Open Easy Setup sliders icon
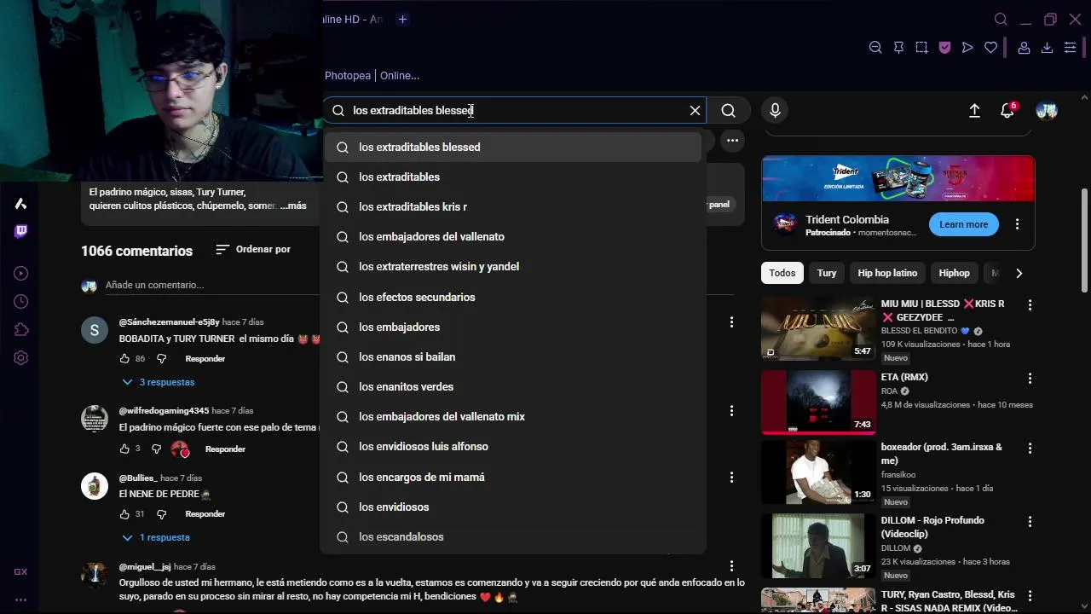This screenshot has height=614, width=1091. tap(1070, 48)
